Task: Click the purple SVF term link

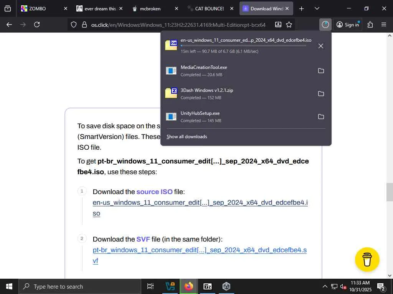Action: [x=143, y=239]
